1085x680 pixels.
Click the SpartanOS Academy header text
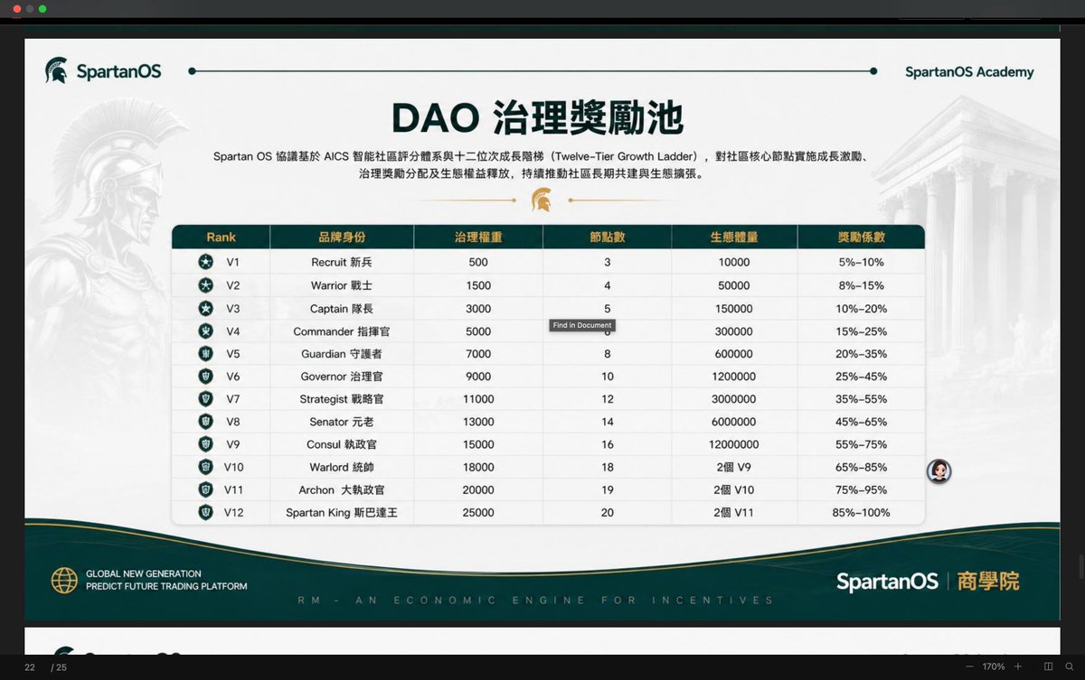(969, 72)
